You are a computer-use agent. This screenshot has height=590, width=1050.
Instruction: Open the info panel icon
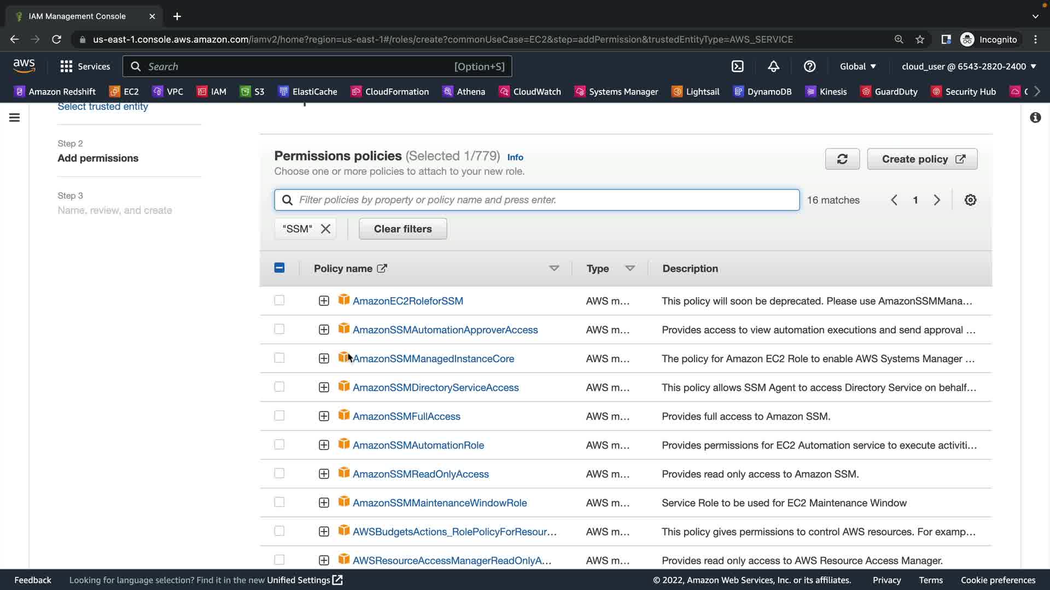click(x=1035, y=117)
